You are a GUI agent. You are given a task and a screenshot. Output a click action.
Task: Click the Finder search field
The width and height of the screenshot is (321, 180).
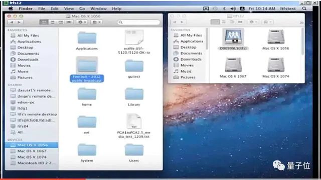[138, 22]
